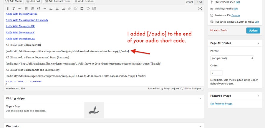Screen dimensions: 265x128
Task: Align text center
Action: (x=57, y=9)
